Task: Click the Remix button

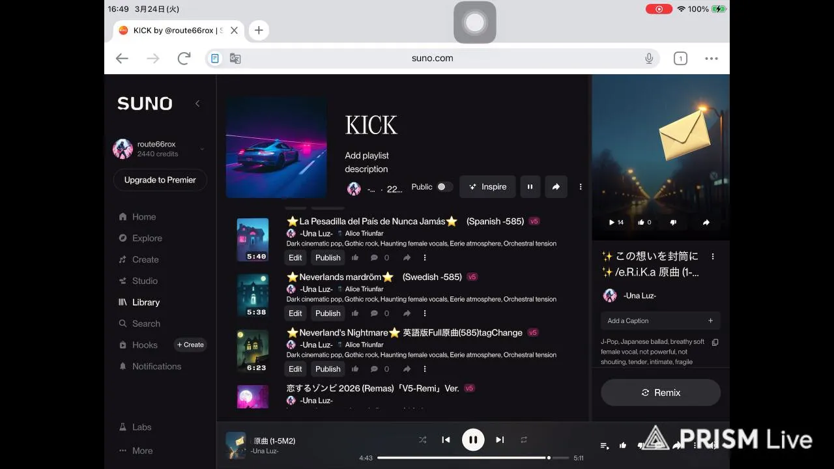Action: (x=661, y=393)
